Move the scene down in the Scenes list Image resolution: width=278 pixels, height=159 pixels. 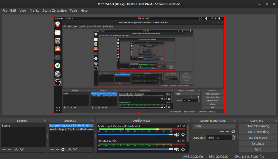point(22,149)
